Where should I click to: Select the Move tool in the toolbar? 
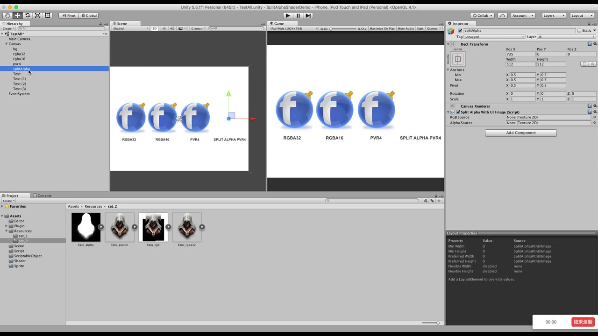point(18,15)
